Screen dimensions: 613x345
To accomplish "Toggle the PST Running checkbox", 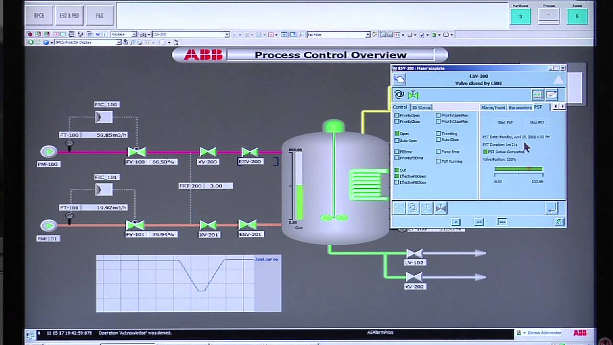I will click(x=438, y=161).
